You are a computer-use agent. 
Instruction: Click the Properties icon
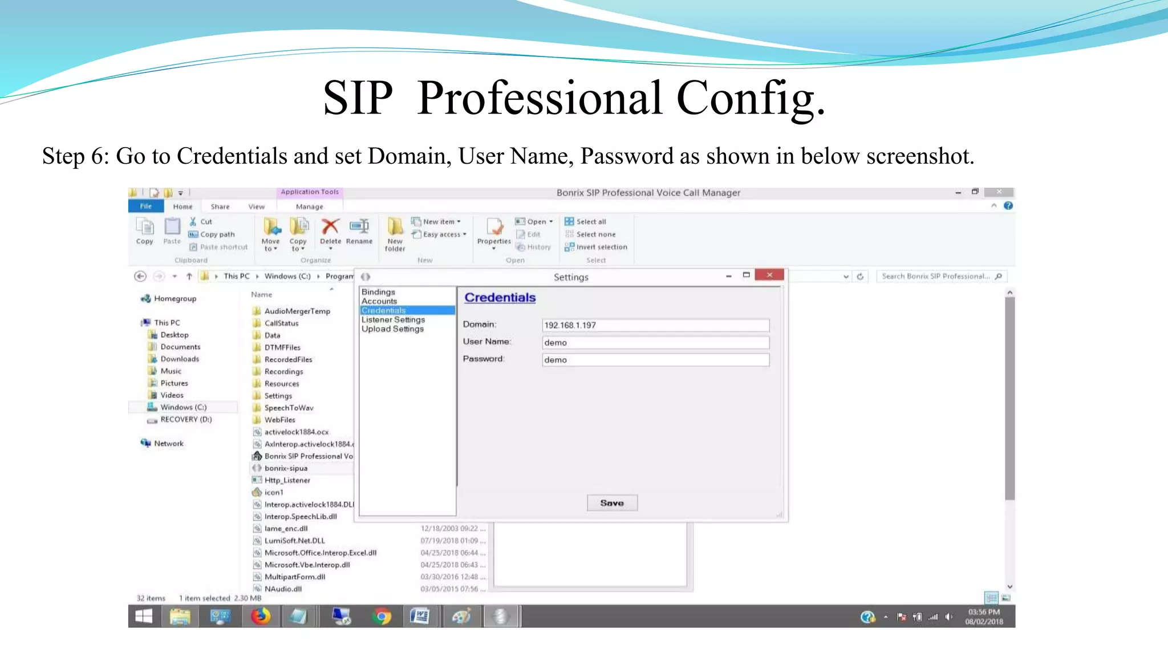494,227
